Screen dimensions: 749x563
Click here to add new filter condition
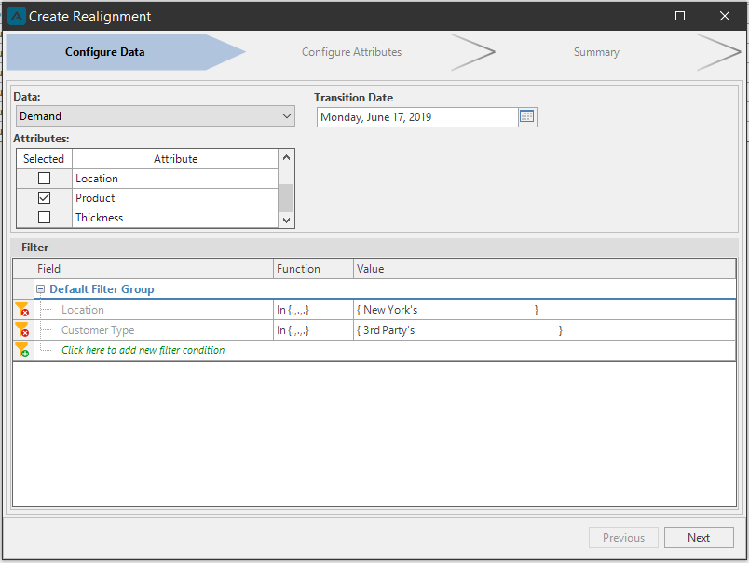(x=143, y=350)
